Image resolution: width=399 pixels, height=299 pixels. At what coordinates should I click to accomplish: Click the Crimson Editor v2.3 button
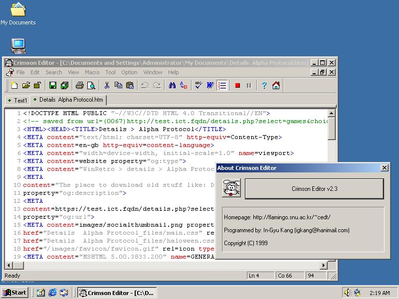314,189
